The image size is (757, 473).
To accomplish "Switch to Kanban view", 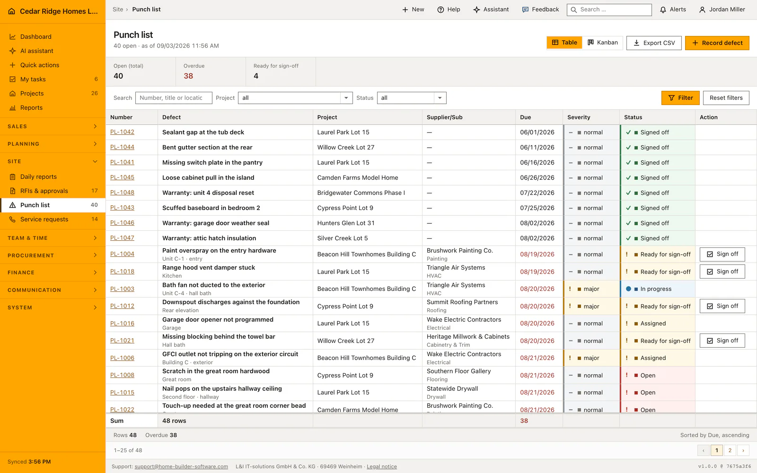I will point(603,43).
